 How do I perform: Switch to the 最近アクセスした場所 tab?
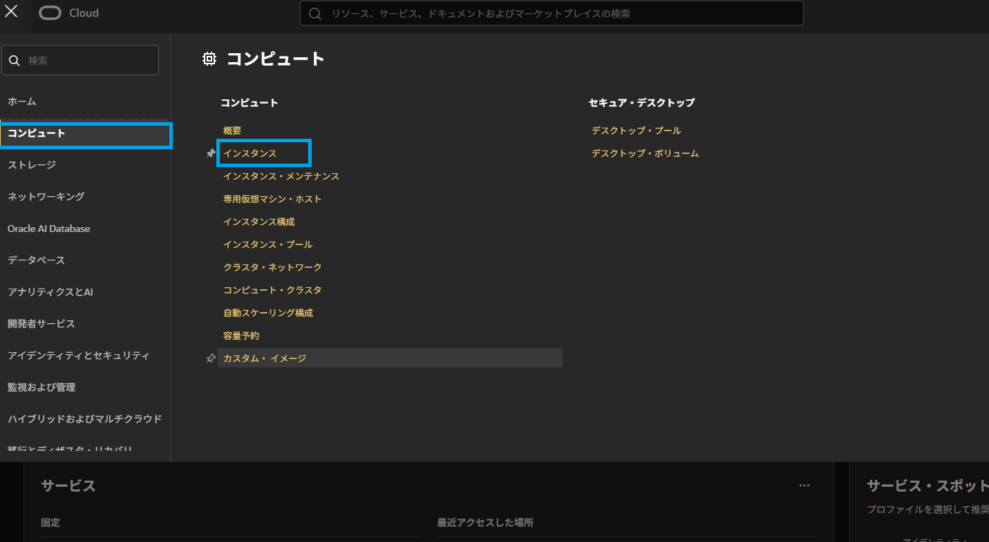coord(486,523)
